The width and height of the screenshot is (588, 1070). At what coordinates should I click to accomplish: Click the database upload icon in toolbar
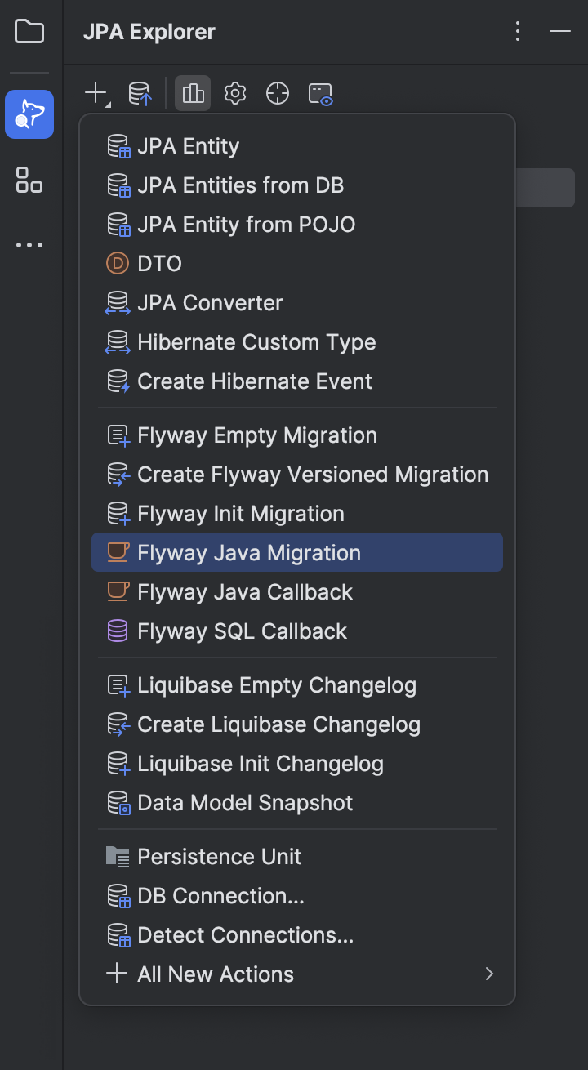140,94
